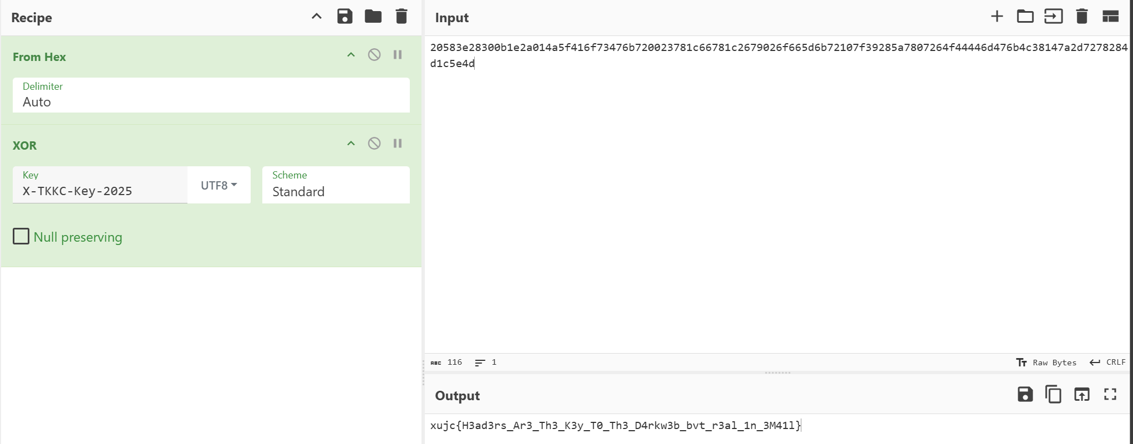
Task: Disable the XOR operation
Action: coord(374,144)
